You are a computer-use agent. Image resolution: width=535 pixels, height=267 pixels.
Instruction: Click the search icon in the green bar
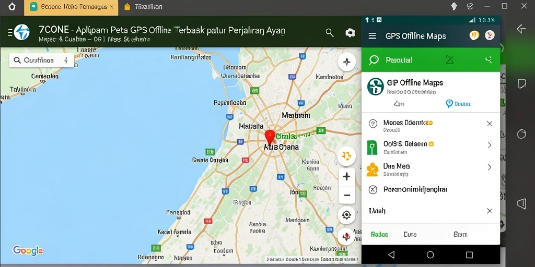pyautogui.click(x=374, y=60)
